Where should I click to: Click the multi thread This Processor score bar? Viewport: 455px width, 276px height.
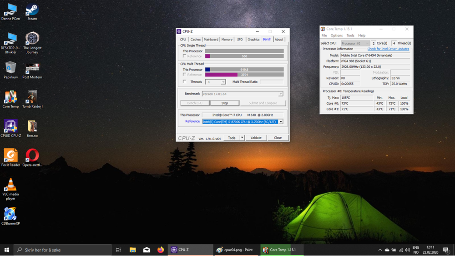244,70
